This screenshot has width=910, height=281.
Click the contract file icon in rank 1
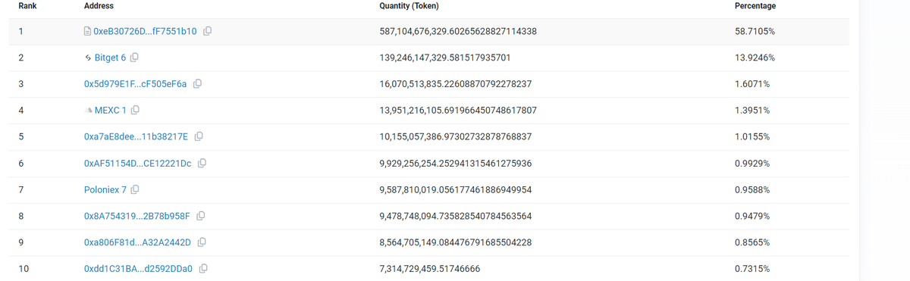click(x=88, y=31)
